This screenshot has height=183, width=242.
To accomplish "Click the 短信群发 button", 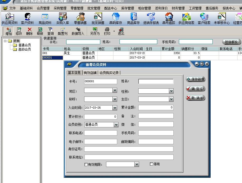I will [231, 42].
